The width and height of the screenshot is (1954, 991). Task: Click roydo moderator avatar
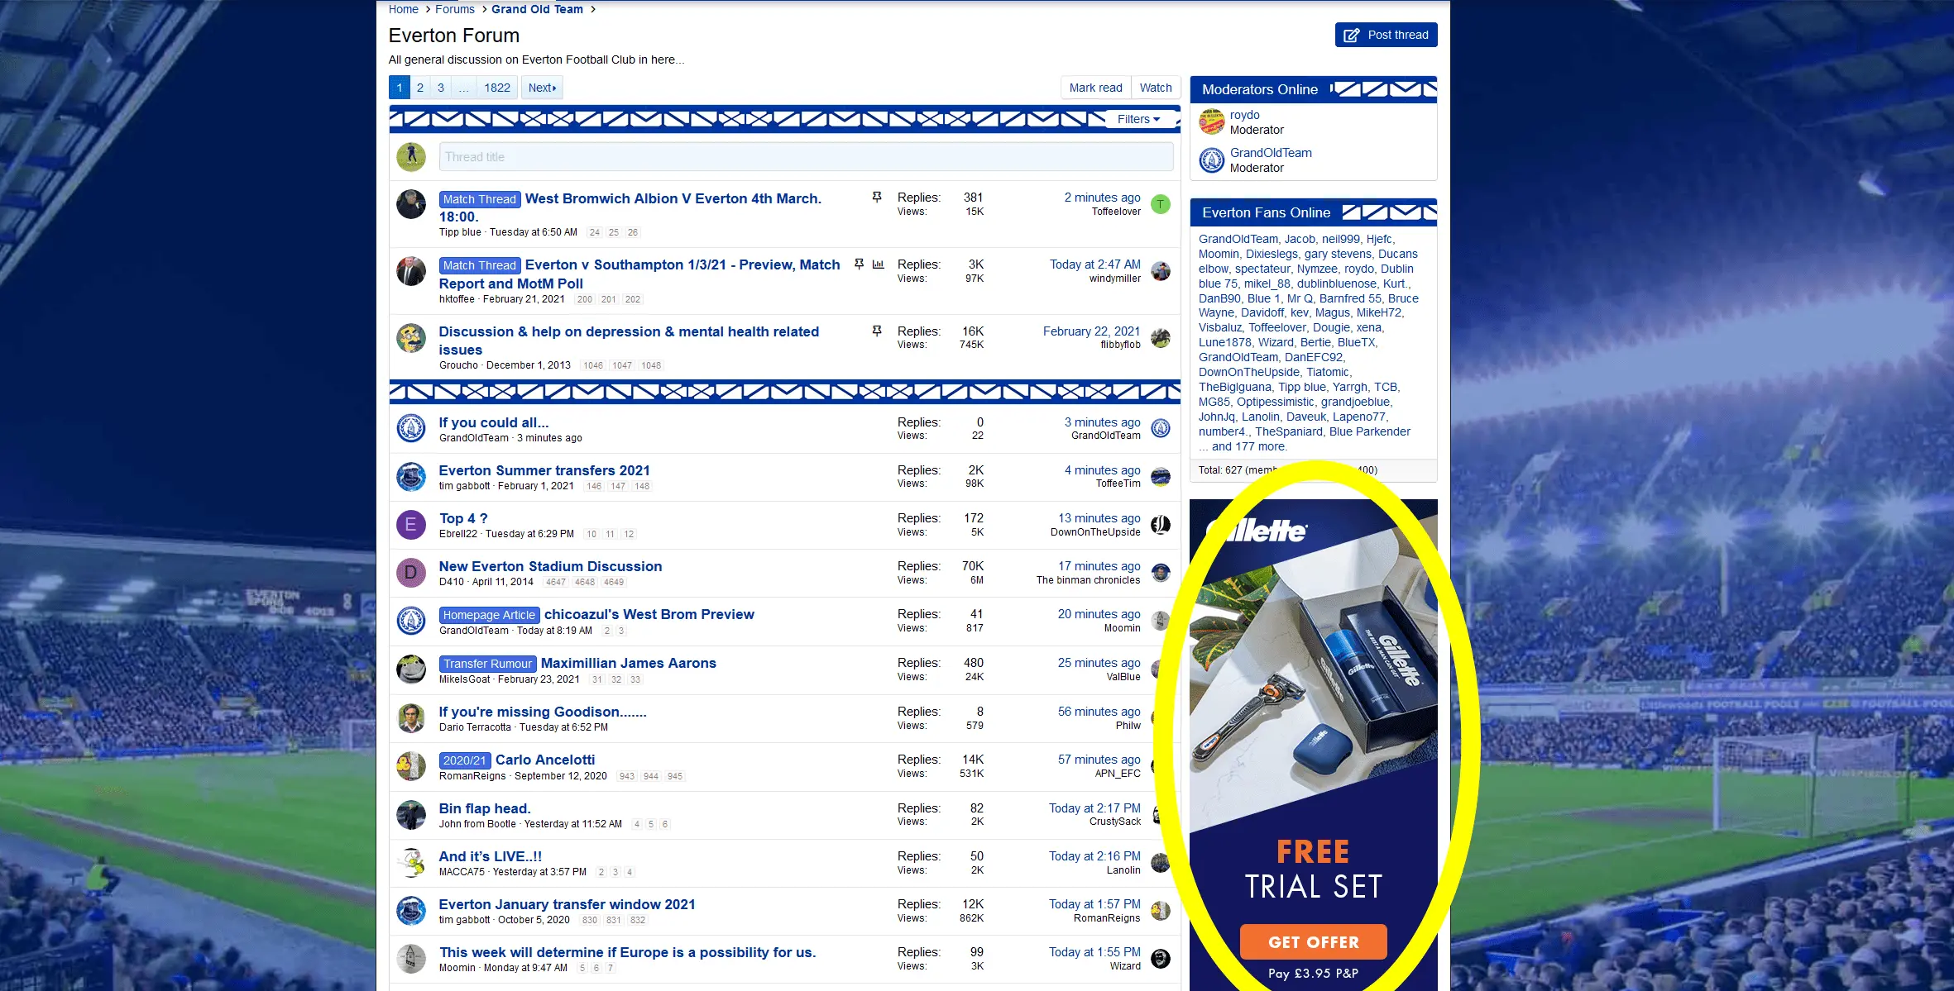1212,122
